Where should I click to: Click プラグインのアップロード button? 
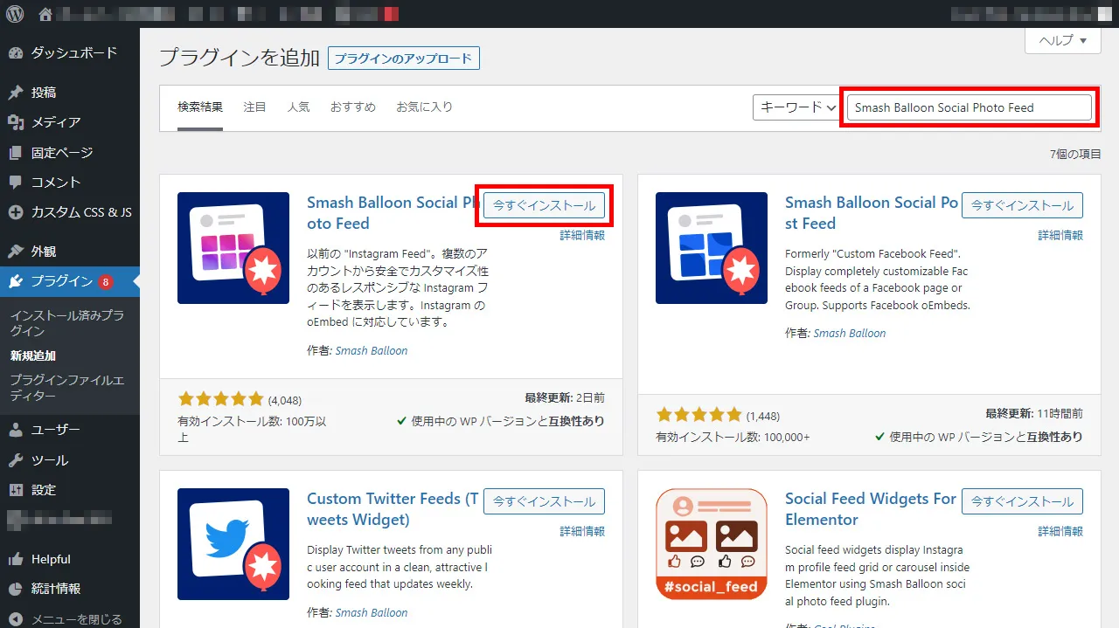403,59
